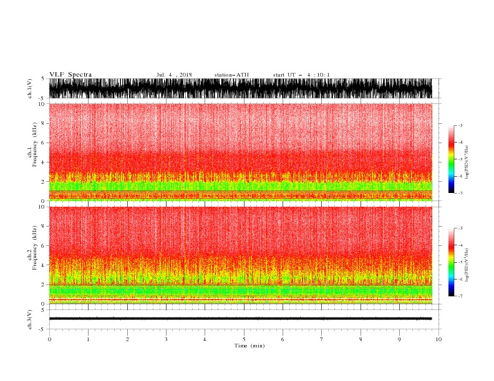Click the "Time (min)" axis title
The width and height of the screenshot is (494, 381).
tap(249, 346)
